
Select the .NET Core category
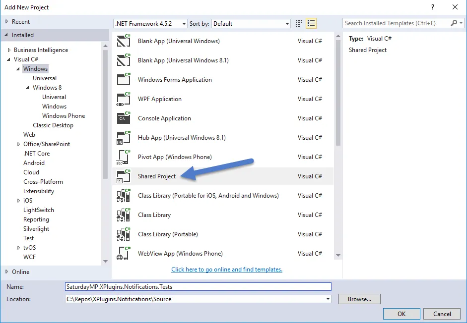tap(36, 154)
